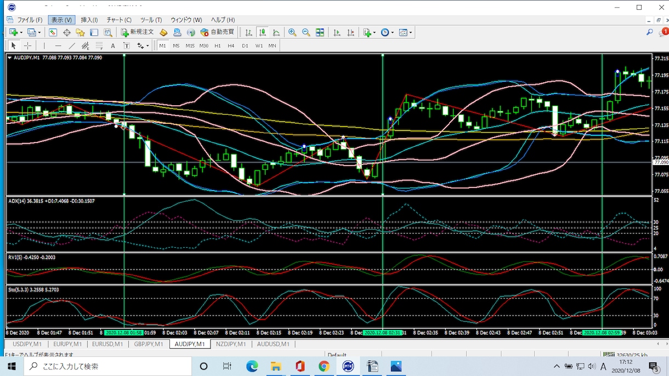This screenshot has height=376, width=669.
Task: Click the 新規注文 new order button
Action: point(138,33)
